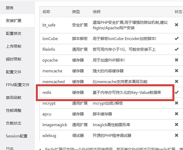Open 配置文件 sidebar item

14,72
